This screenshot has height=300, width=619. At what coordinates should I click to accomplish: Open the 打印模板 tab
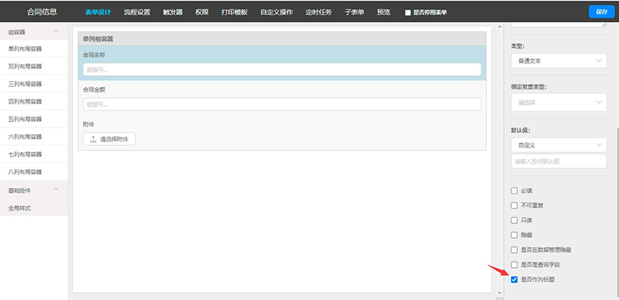point(234,12)
